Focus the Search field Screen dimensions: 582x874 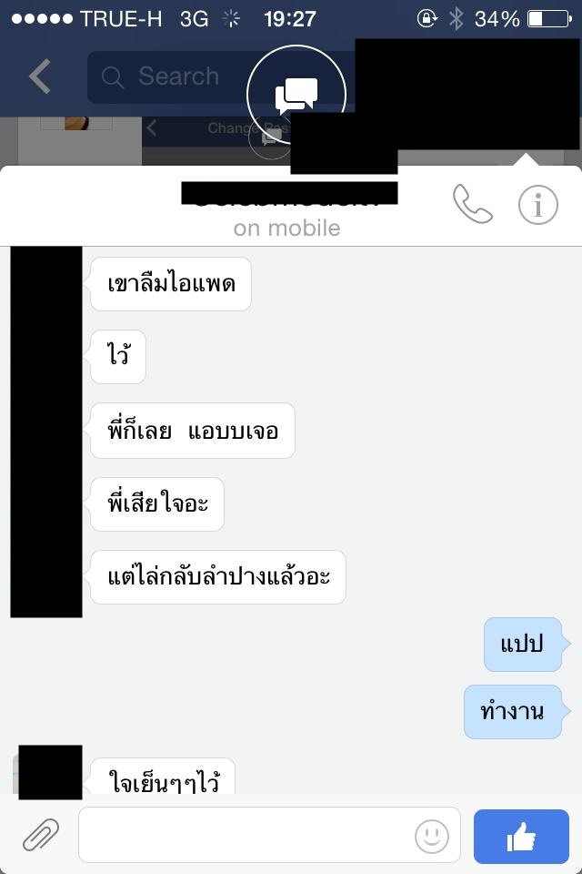tap(223, 76)
